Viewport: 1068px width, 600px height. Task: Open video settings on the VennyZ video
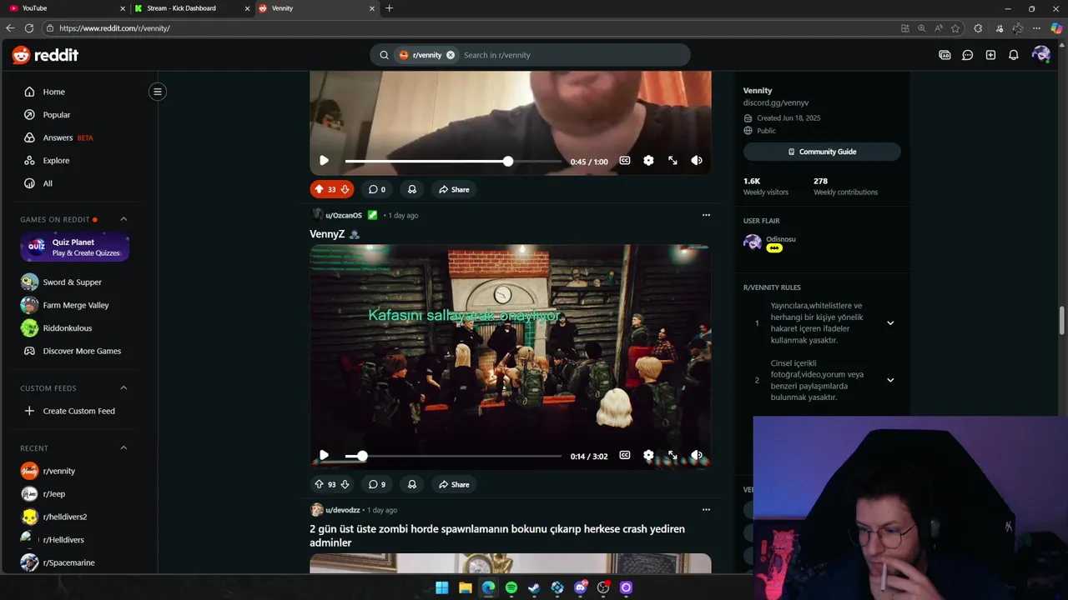(x=648, y=456)
